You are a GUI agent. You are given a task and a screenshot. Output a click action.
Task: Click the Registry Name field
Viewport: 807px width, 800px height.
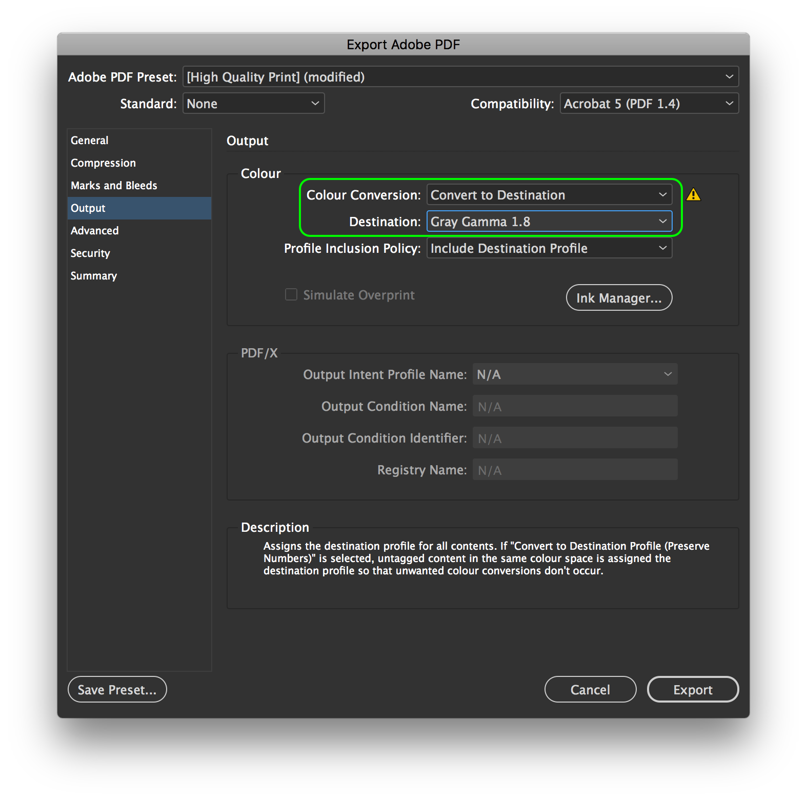pos(575,470)
